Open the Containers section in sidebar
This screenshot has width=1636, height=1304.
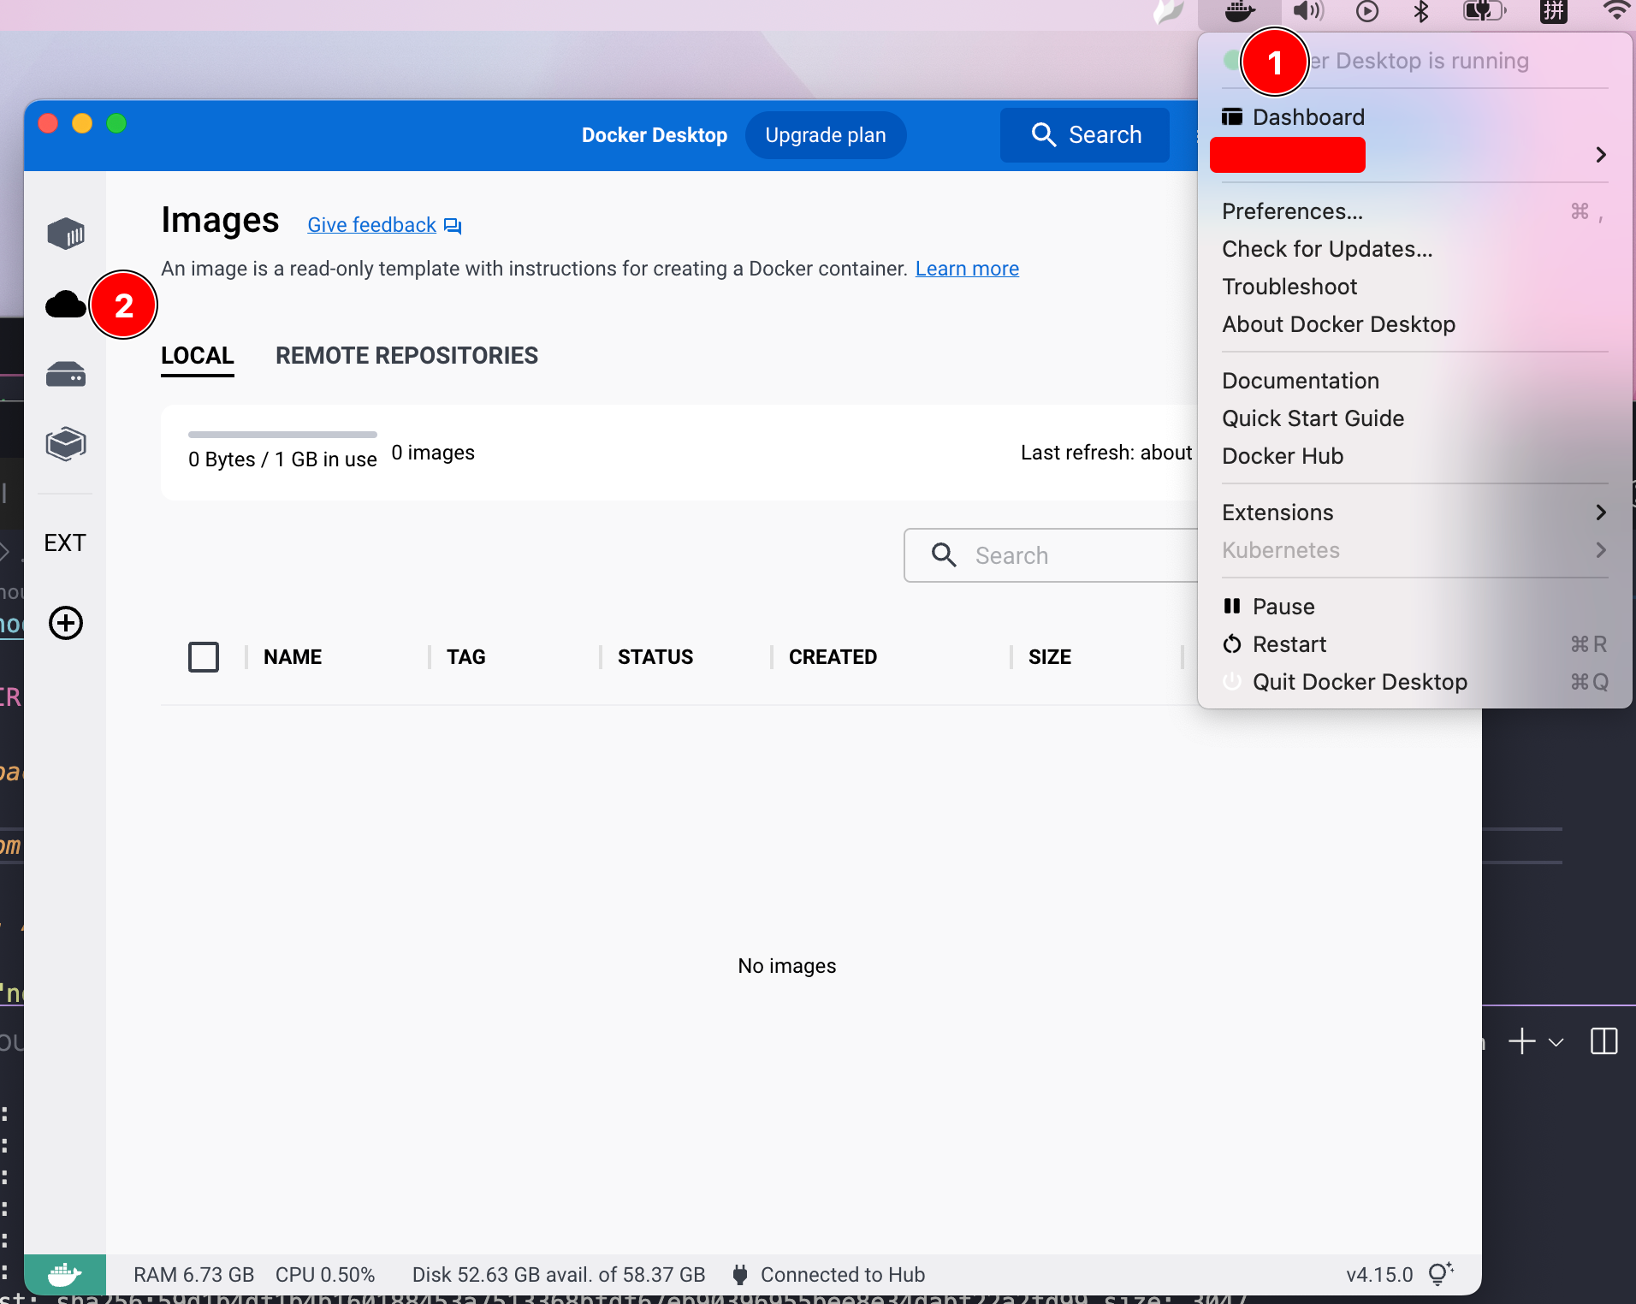[x=66, y=234]
